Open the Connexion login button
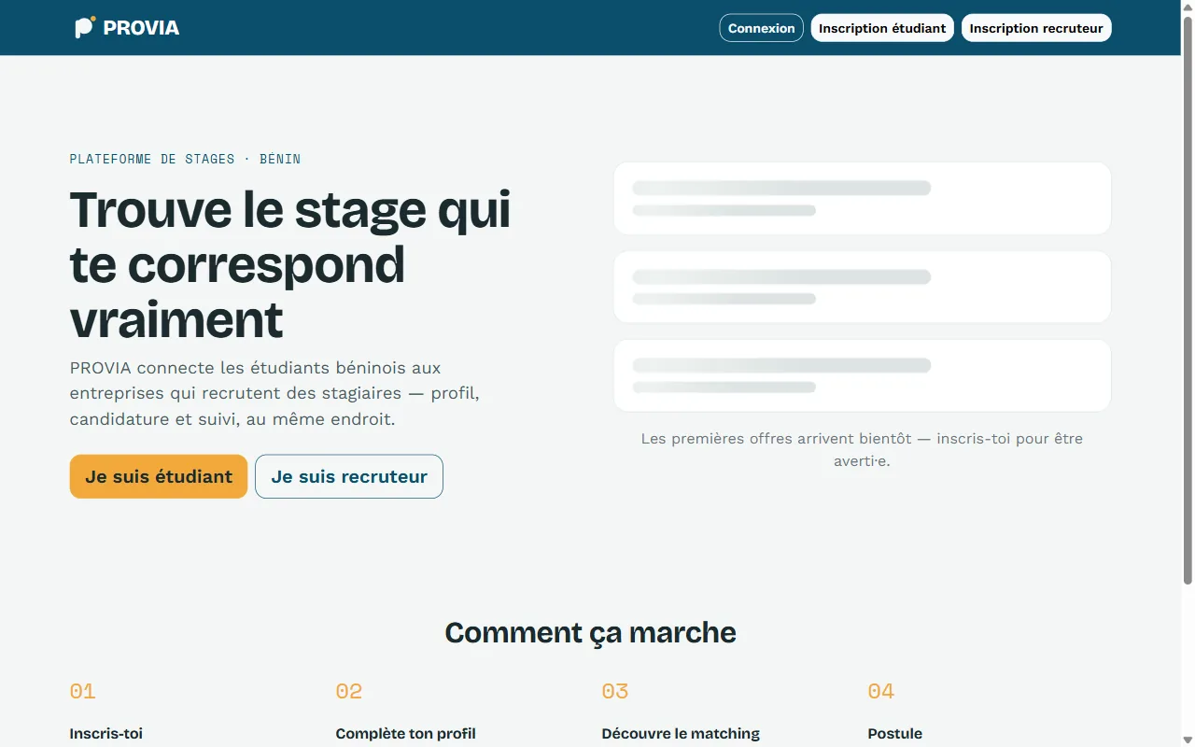Viewport: 1195px width, 747px height. (x=761, y=28)
